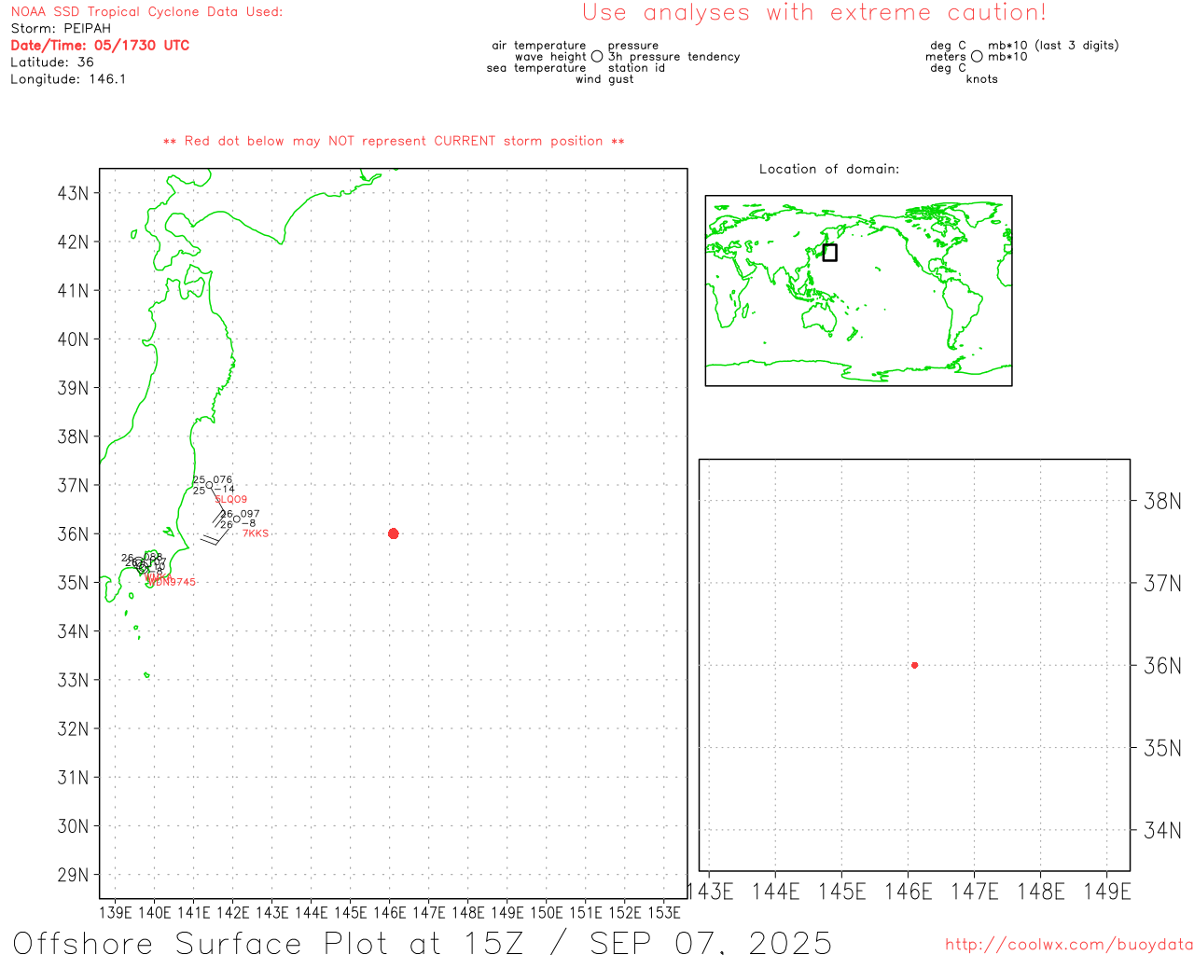Image resolution: width=1194 pixels, height=955 pixels.
Task: Click the pressure value '076' near 5LQO9
Action: (223, 480)
